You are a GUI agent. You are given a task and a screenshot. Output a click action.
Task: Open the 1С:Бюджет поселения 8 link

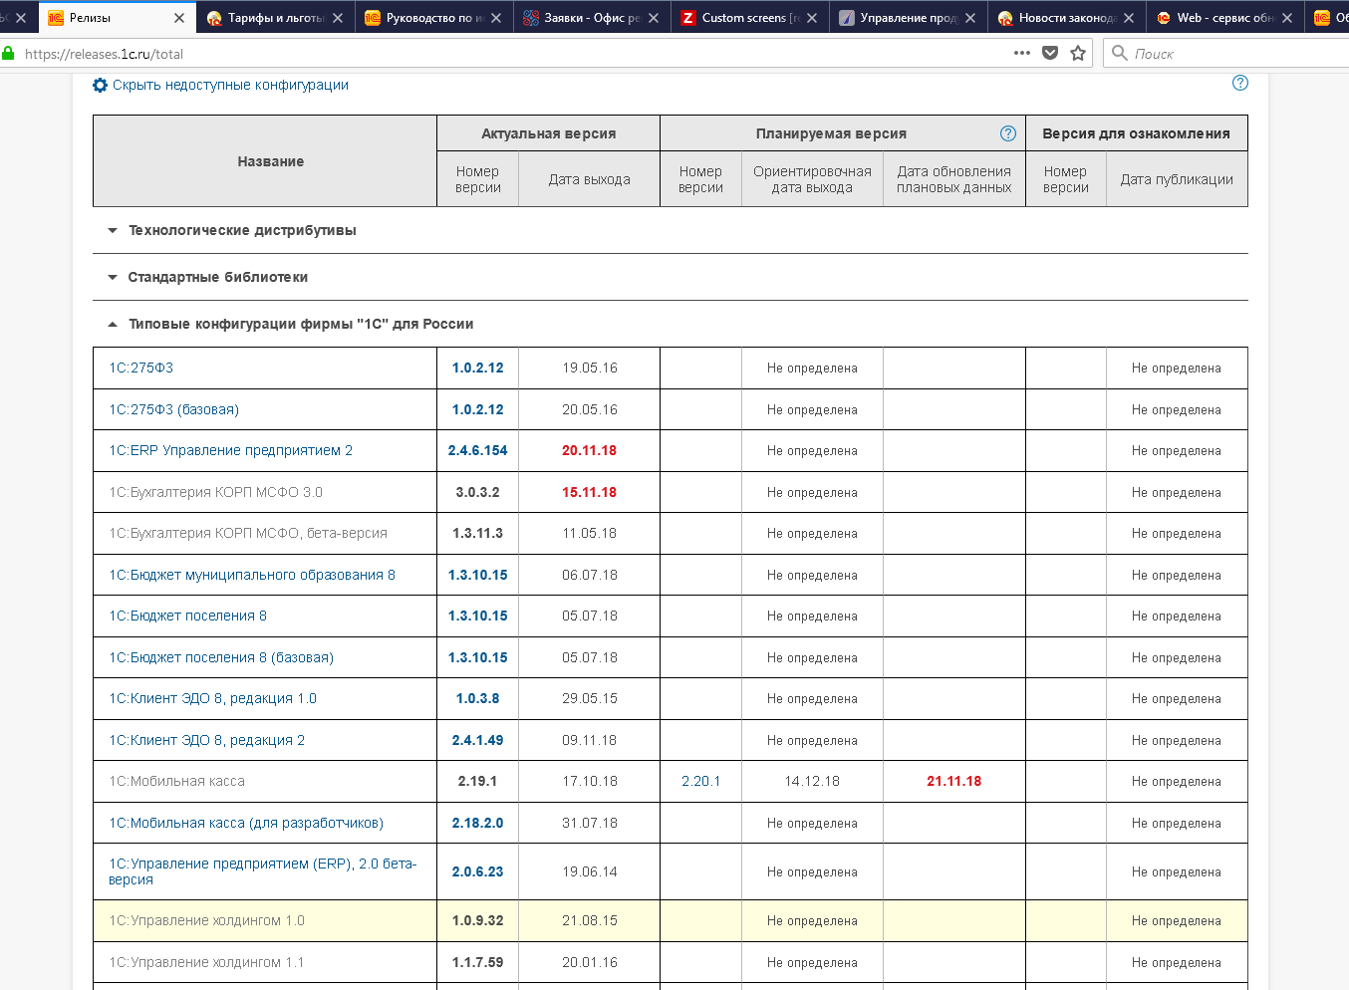pyautogui.click(x=188, y=616)
